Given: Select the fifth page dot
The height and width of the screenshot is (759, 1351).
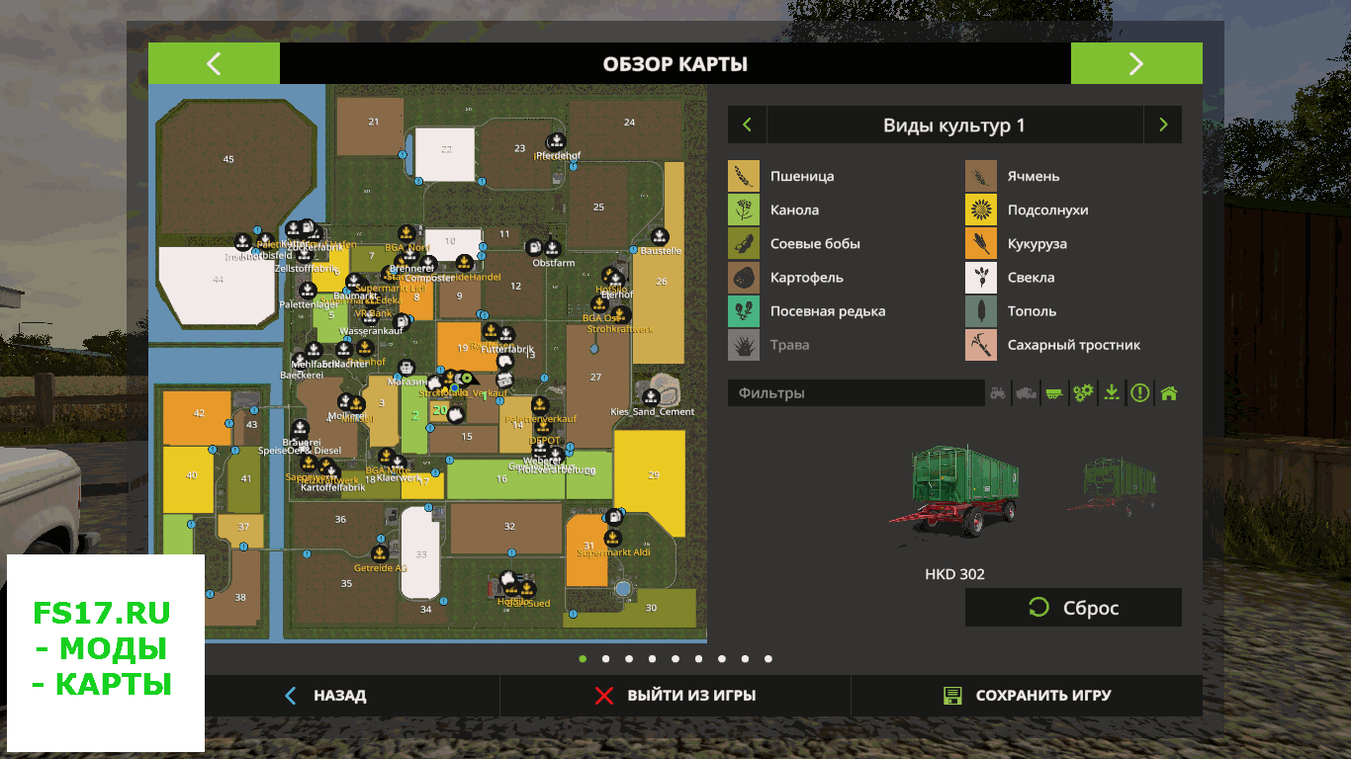Looking at the screenshot, I should pos(675,658).
